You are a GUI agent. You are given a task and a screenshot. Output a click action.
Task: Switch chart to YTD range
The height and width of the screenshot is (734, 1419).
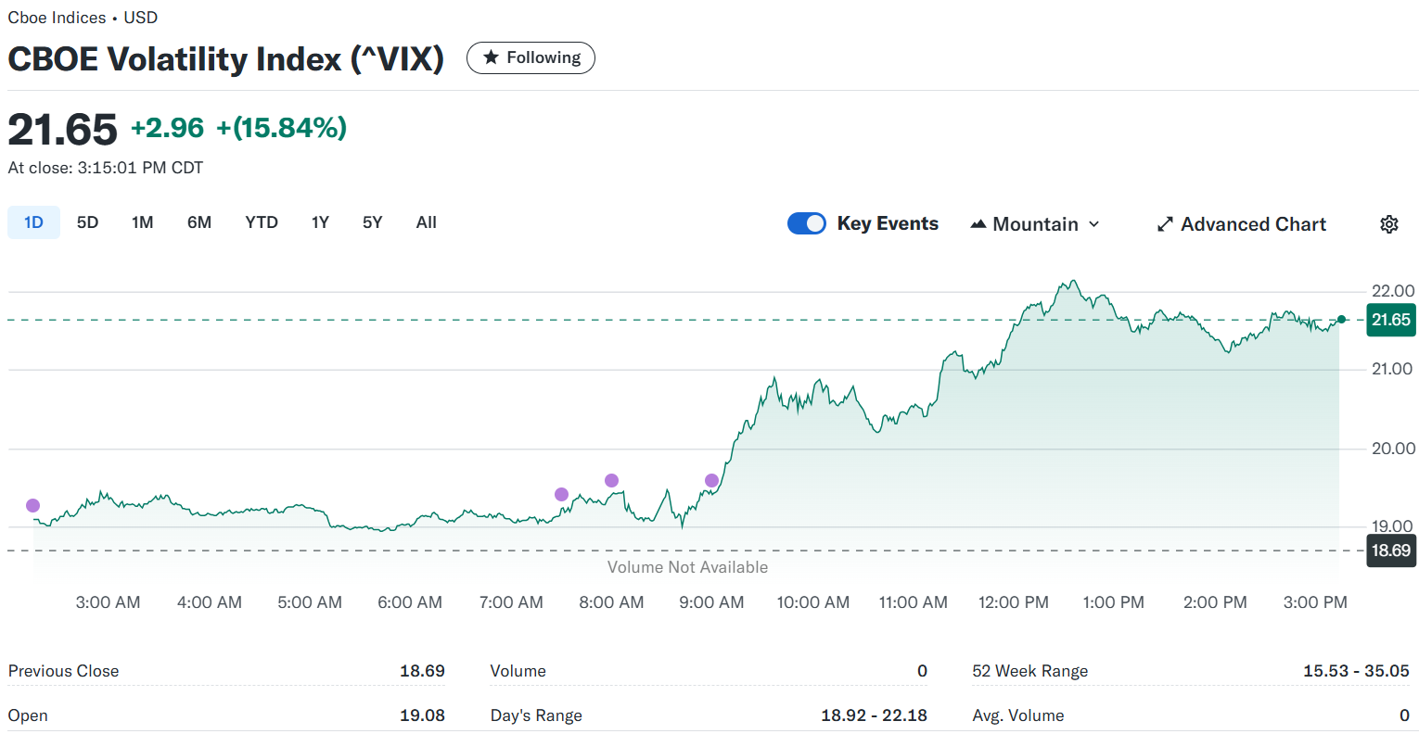coord(262,222)
